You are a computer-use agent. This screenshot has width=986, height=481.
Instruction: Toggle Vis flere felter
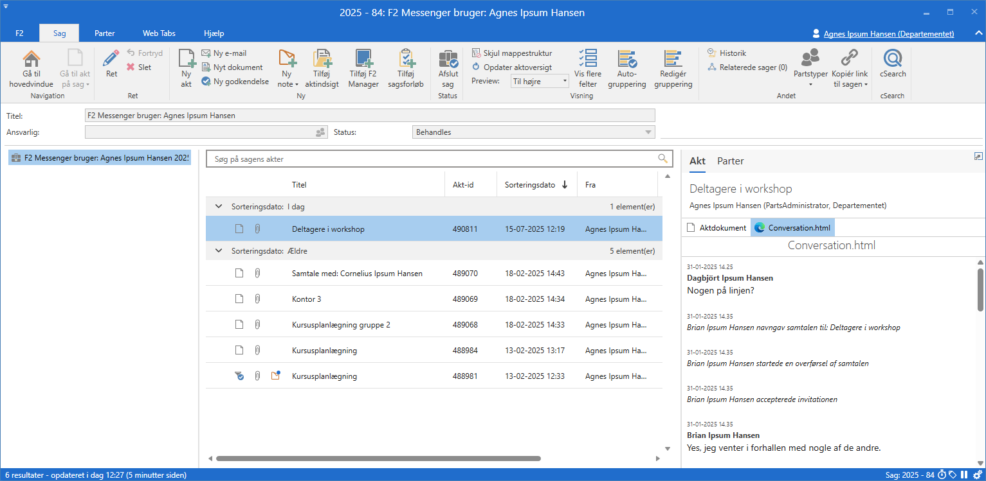[x=587, y=59]
